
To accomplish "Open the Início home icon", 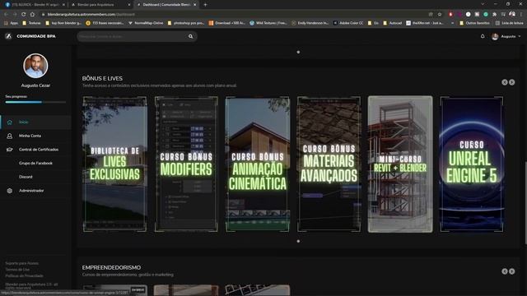I will click(x=9, y=123).
